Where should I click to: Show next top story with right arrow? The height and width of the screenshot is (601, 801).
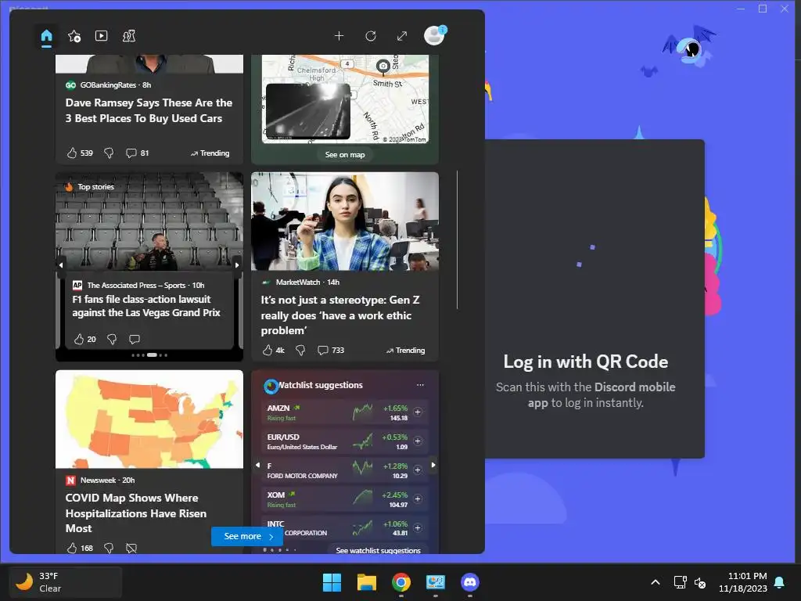[x=237, y=265]
